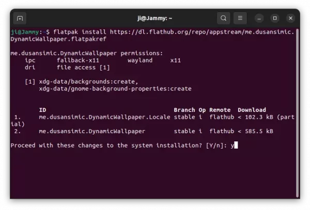The height and width of the screenshot is (210, 310).
Task: Click 'DynamicWallpaper.flatpakref' text
Action: (x=58, y=39)
